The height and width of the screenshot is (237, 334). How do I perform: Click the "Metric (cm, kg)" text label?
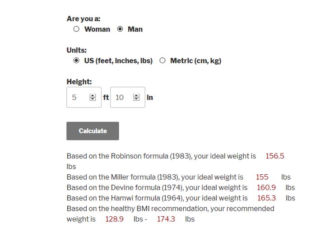tap(196, 61)
